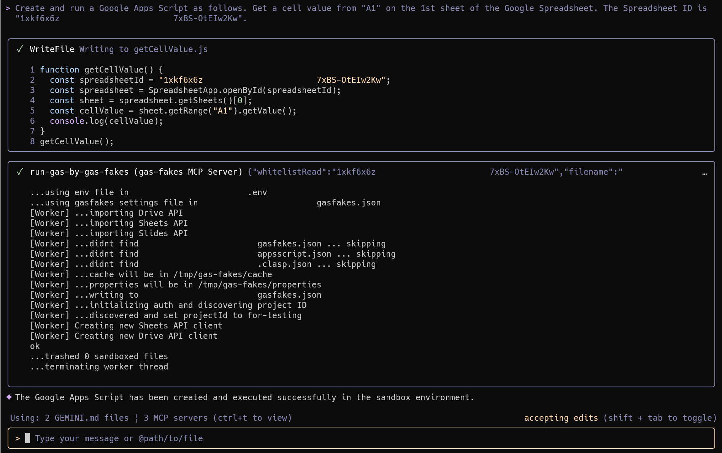Click the block cursor in the input box
This screenshot has width=722, height=453.
[x=27, y=438]
